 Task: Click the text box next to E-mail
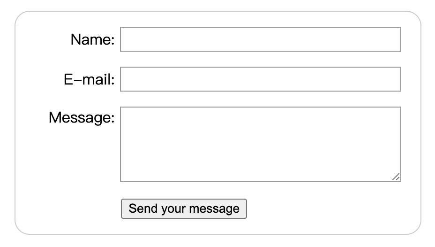tap(260, 79)
